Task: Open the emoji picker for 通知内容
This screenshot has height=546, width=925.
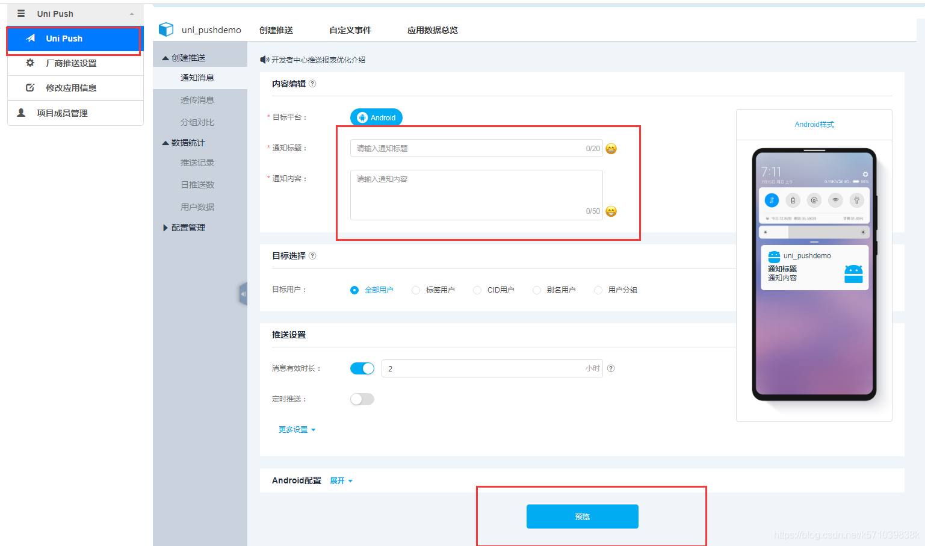Action: (x=611, y=211)
